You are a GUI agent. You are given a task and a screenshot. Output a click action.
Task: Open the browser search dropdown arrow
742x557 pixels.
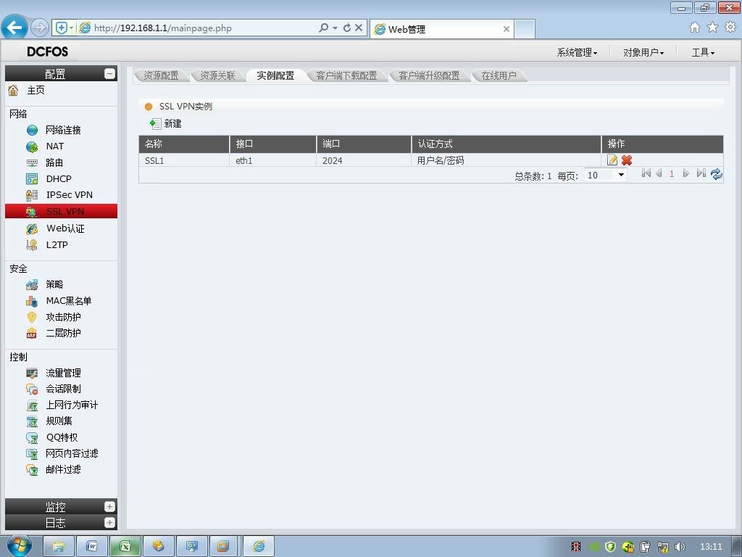coord(335,28)
